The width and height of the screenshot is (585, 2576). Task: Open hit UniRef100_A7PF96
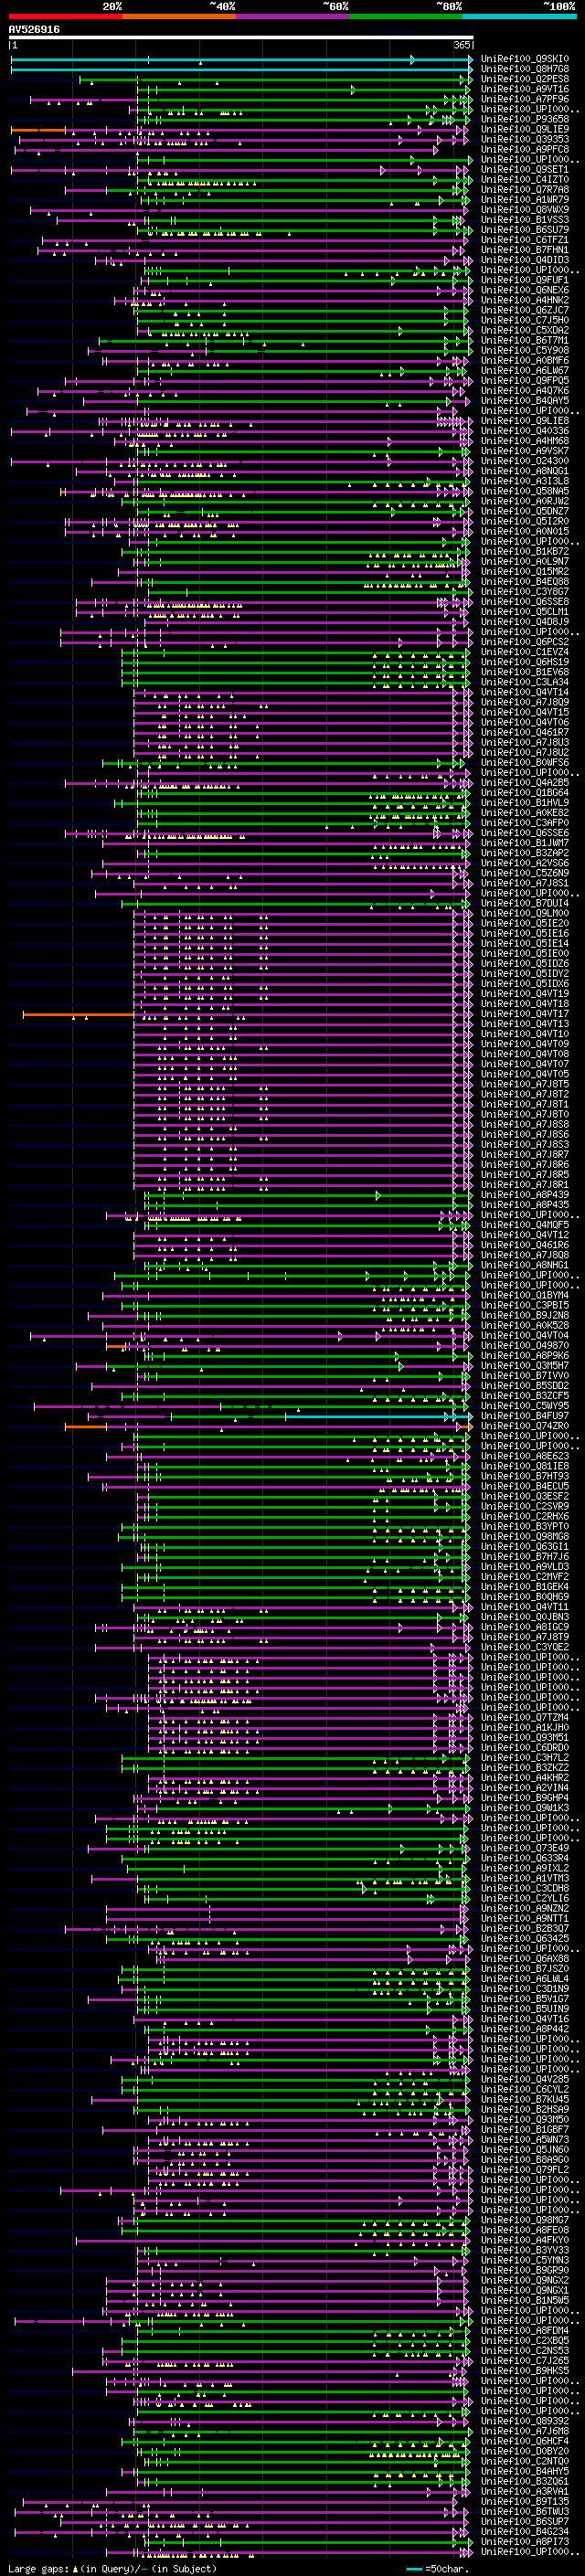pyautogui.click(x=525, y=99)
